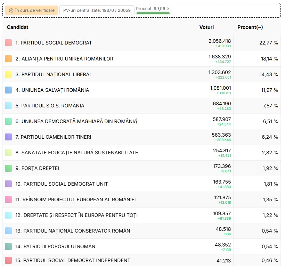Click the gear icon in verification status badge

tap(11, 10)
